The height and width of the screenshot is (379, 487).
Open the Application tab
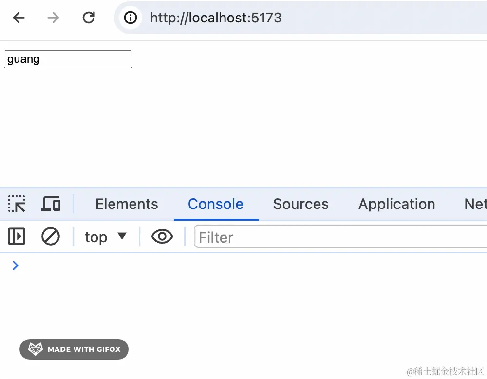click(396, 204)
